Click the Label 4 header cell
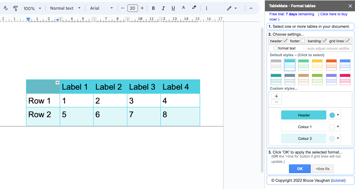 tap(180, 87)
